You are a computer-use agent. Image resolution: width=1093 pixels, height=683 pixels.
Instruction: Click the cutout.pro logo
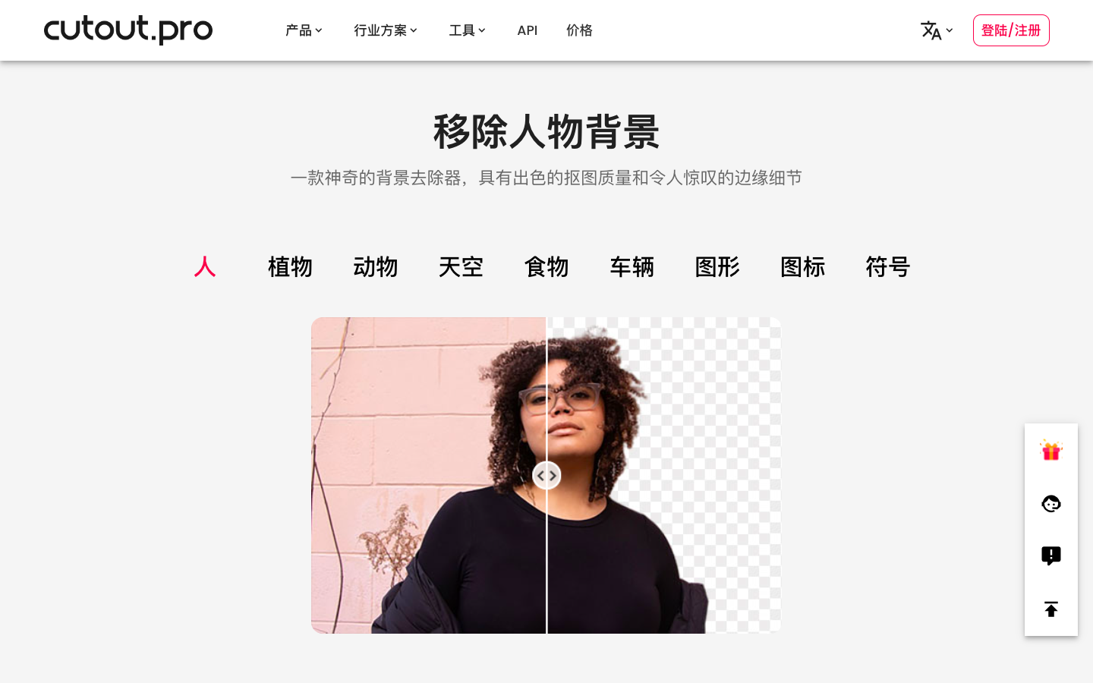[128, 30]
